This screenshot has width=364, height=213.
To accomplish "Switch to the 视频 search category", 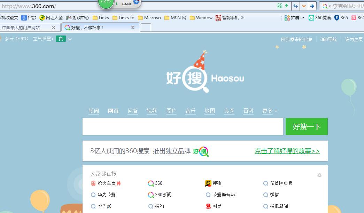I will [x=152, y=111].
